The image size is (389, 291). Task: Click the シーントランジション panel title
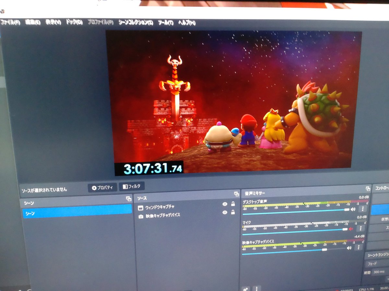pyautogui.click(x=378, y=255)
